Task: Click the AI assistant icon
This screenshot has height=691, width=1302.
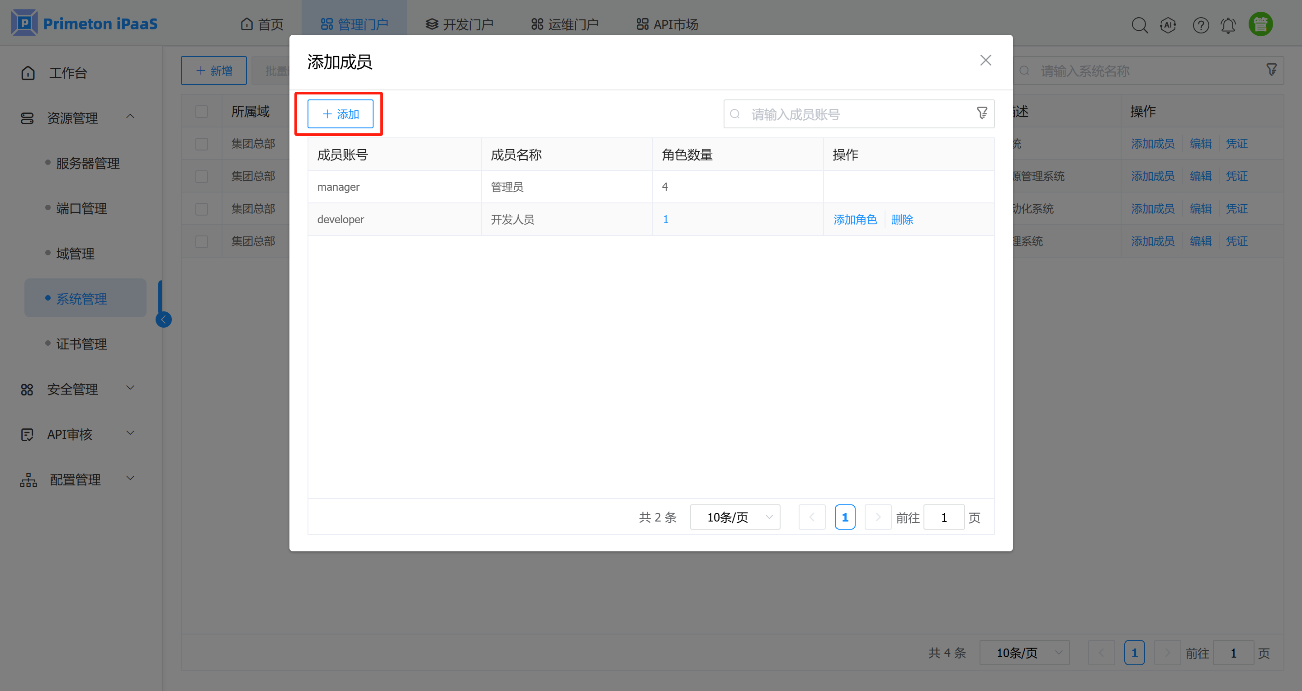Action: (1168, 24)
